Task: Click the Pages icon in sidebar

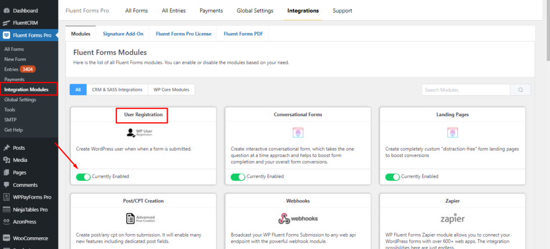Action: [6, 172]
